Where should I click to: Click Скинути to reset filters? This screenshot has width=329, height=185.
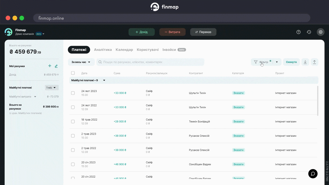[x=291, y=62]
